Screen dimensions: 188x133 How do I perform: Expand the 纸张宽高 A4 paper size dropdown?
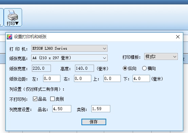pyautogui.click(x=69, y=58)
